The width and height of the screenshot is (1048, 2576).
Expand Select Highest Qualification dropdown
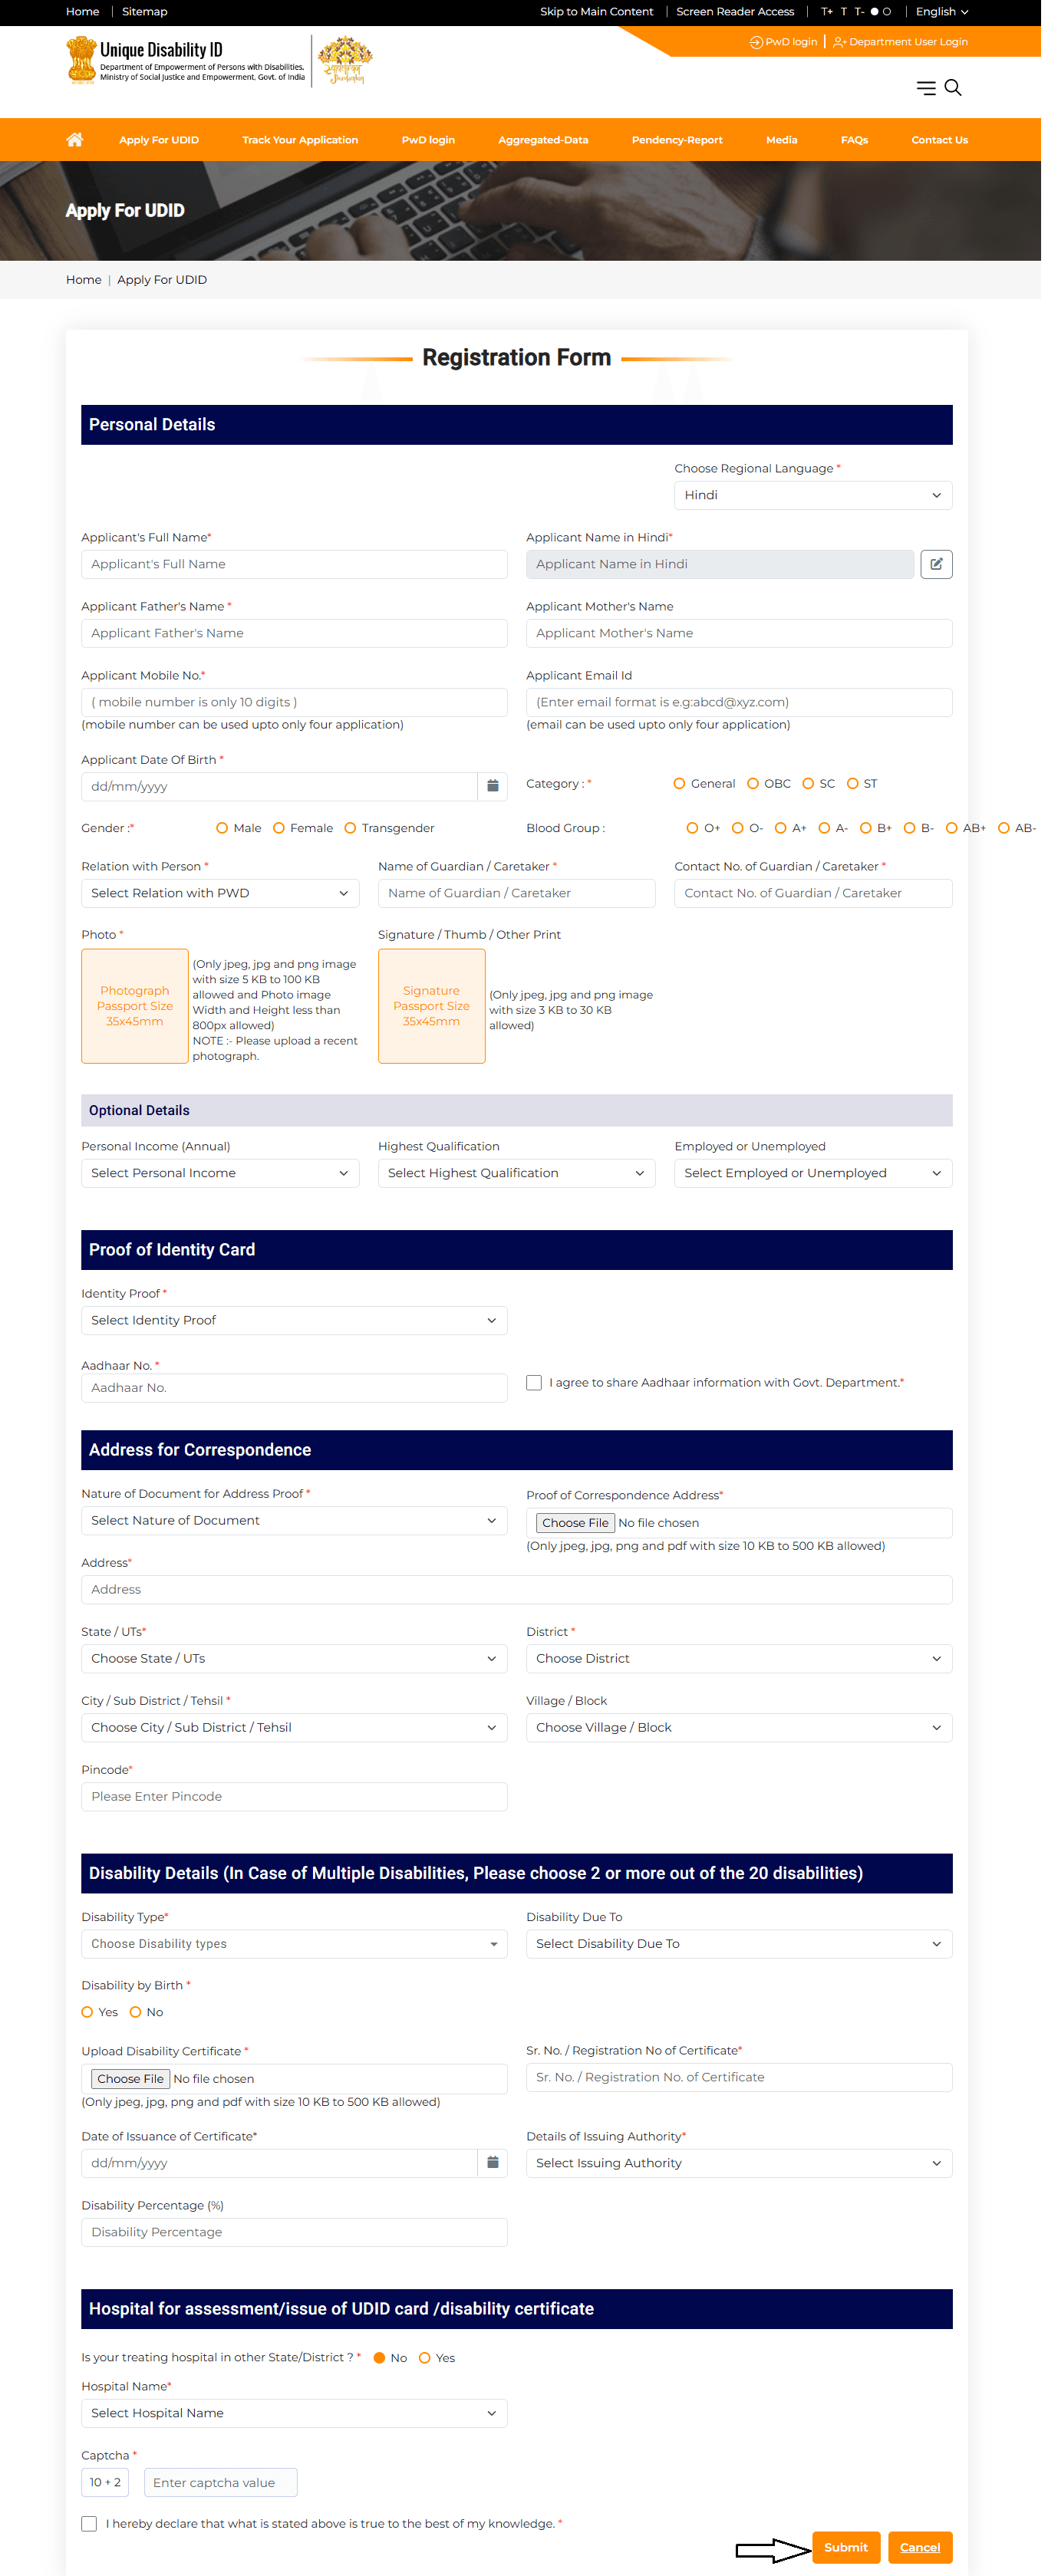(517, 1173)
